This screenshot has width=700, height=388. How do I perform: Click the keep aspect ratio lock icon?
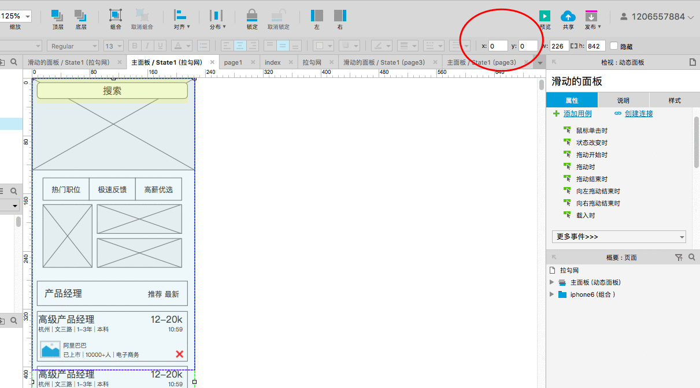573,46
